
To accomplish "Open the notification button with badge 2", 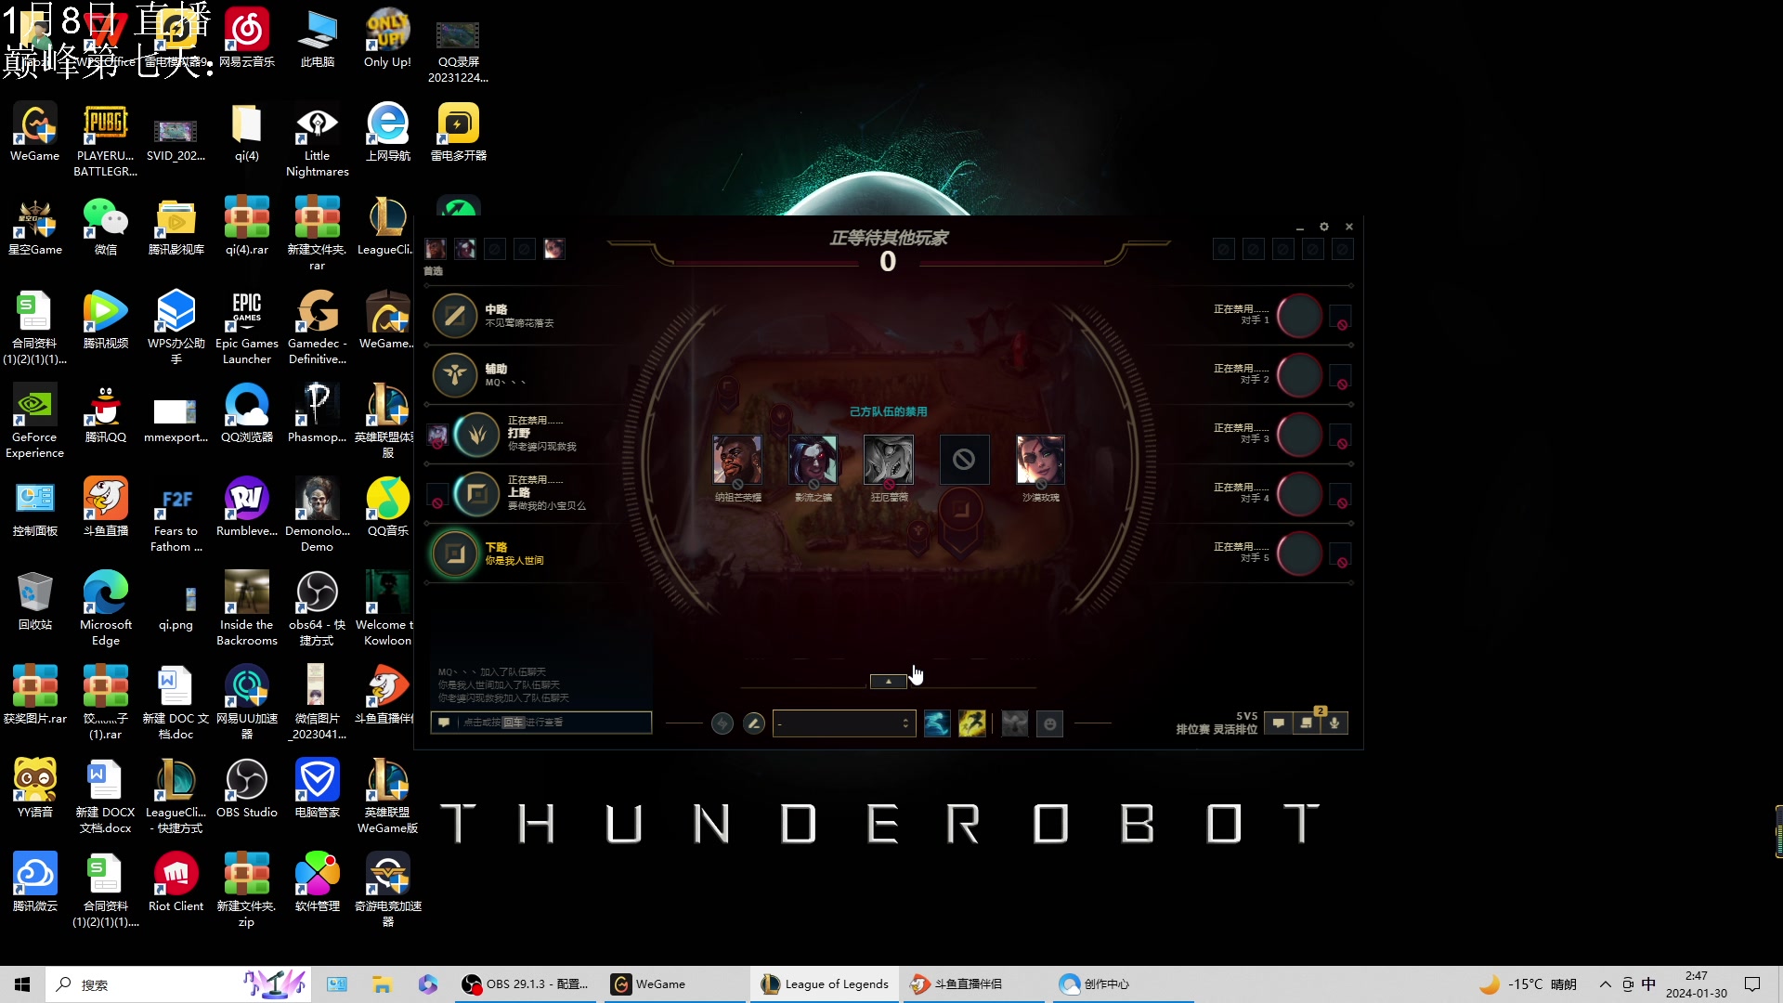I will tap(1307, 723).
